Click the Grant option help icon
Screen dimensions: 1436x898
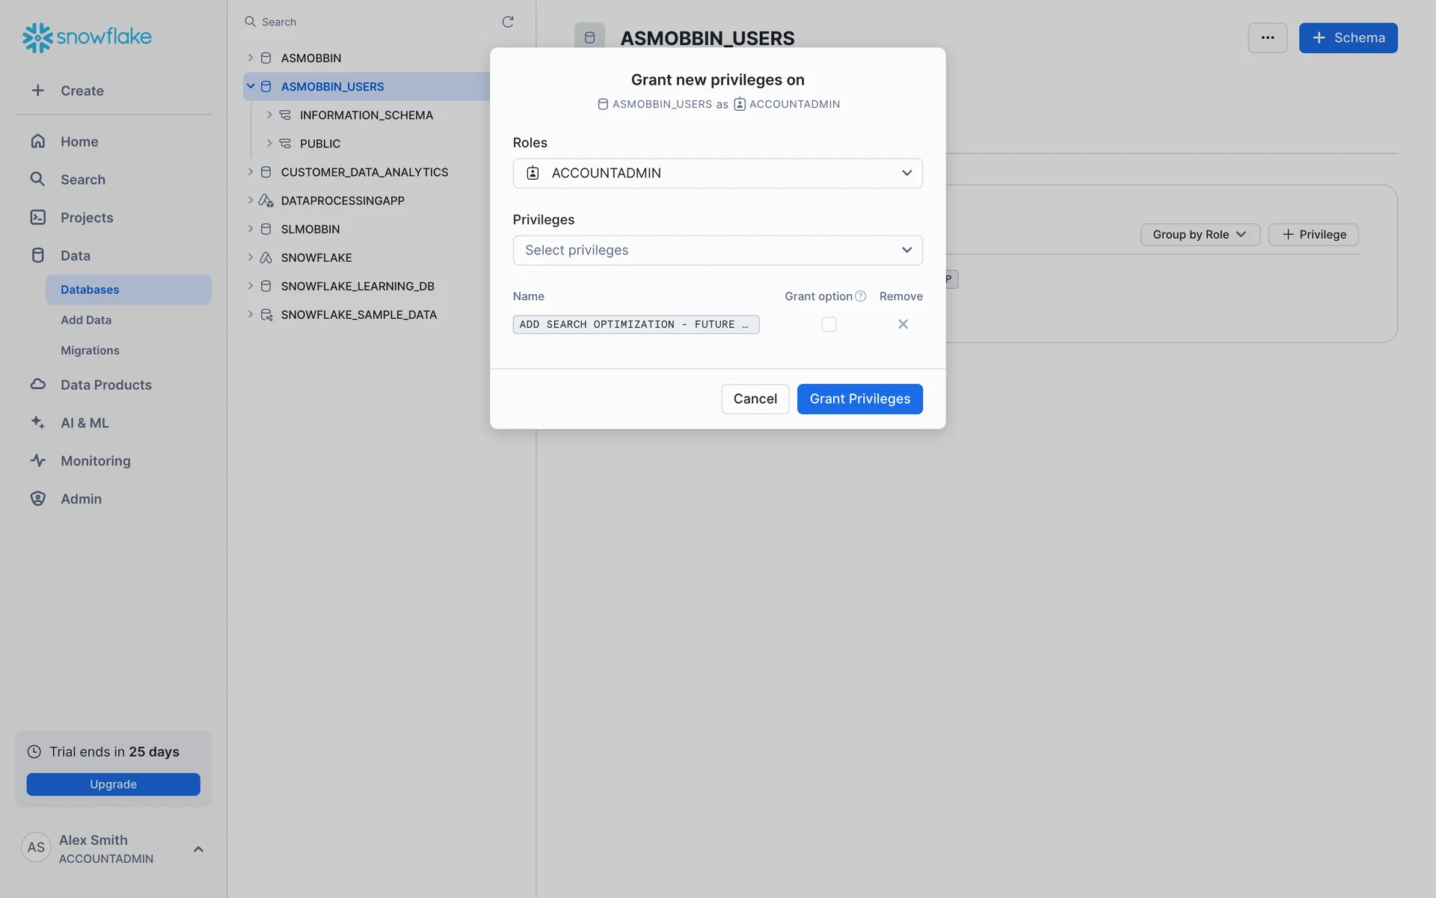861,296
